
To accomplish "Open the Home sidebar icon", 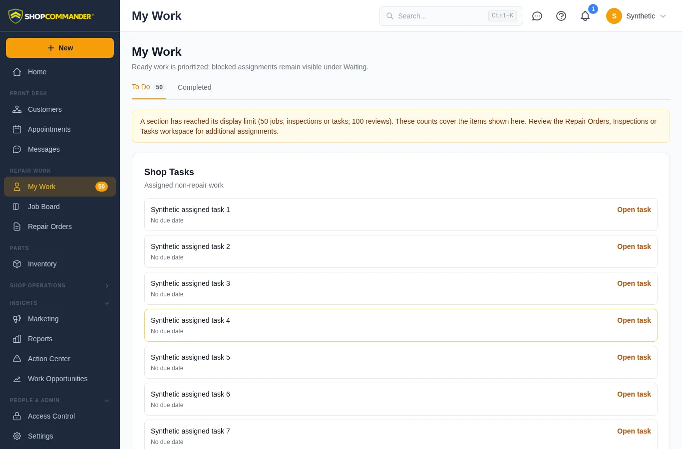I will 17,72.
